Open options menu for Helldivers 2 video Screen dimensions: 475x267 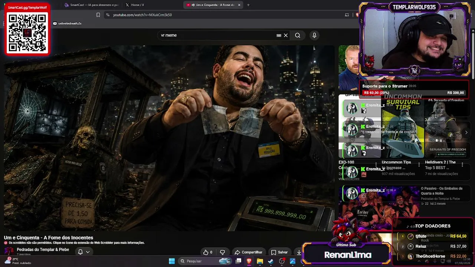pyautogui.click(x=462, y=164)
